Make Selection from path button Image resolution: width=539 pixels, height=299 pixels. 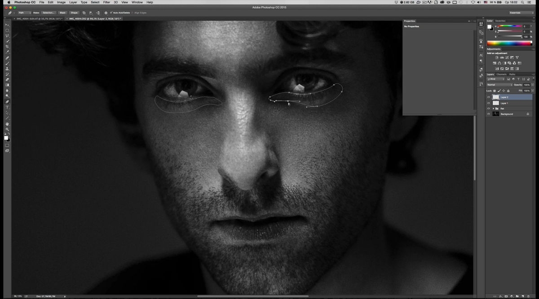[x=49, y=13]
